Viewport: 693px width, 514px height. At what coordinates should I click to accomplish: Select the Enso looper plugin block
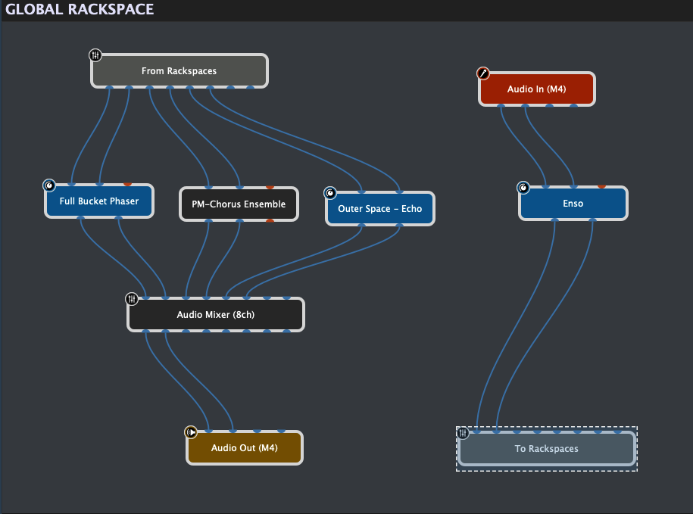coord(573,204)
